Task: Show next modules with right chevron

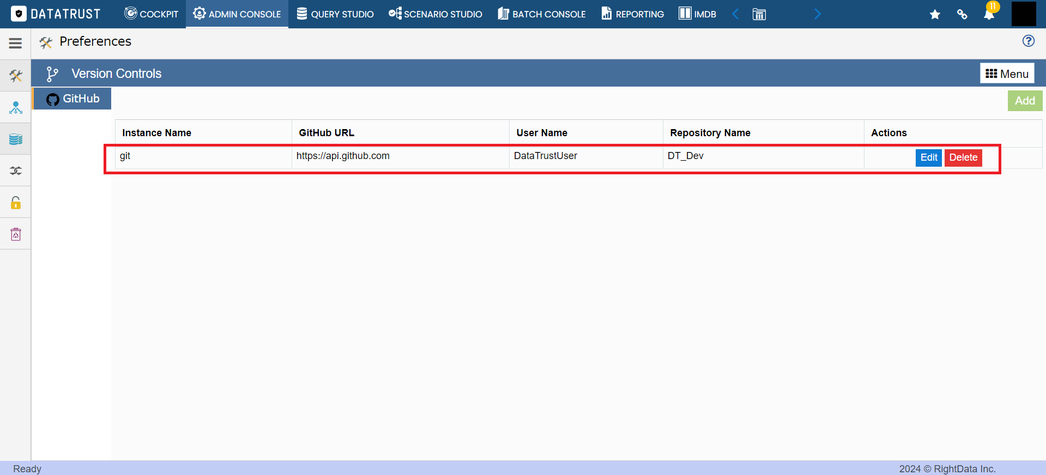Action: (x=817, y=14)
